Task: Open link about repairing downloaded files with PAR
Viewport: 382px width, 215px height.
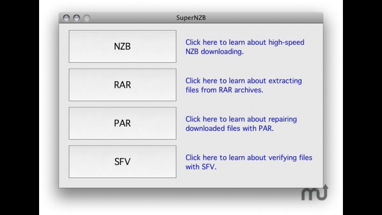Action: [241, 119]
